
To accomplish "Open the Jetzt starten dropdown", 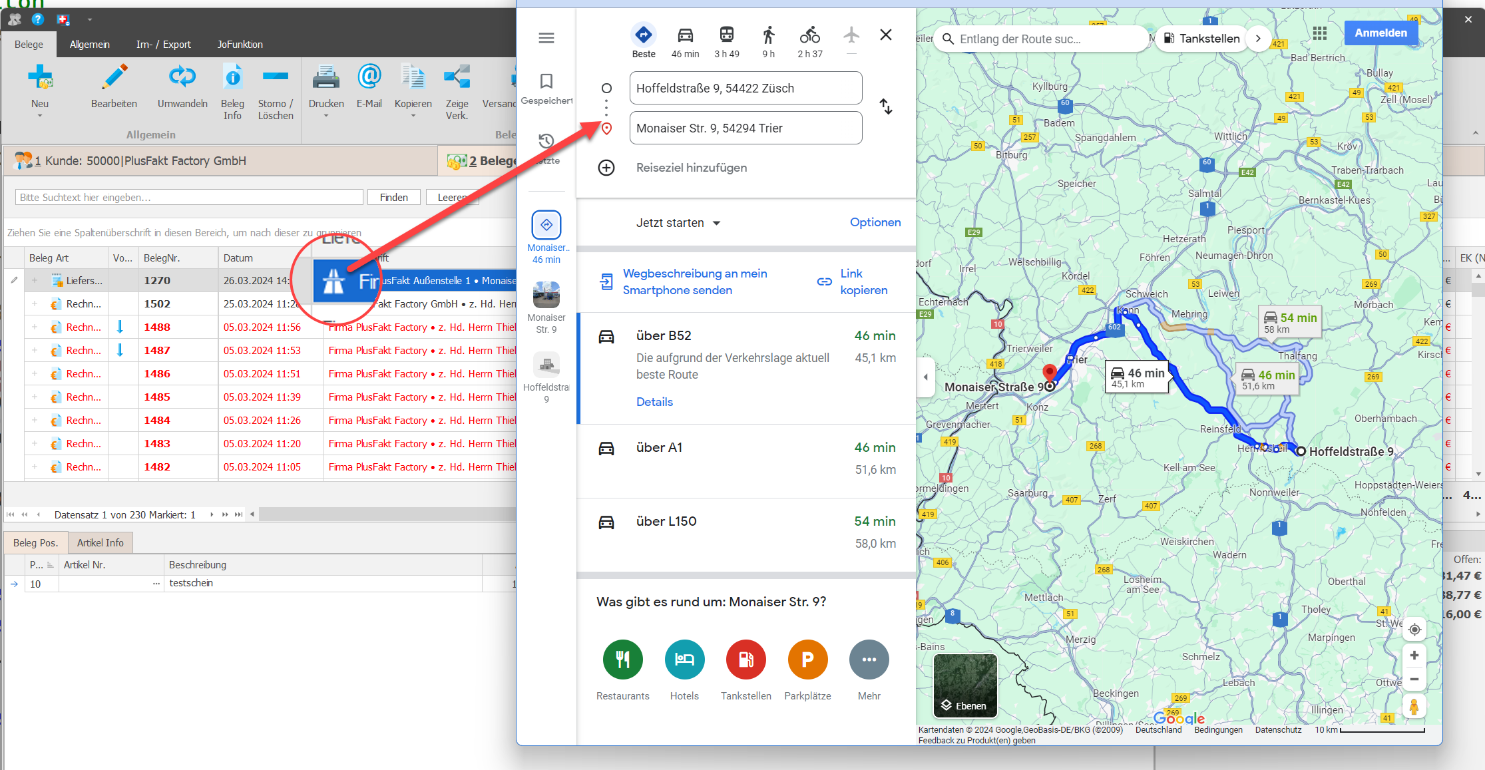I will (x=678, y=223).
